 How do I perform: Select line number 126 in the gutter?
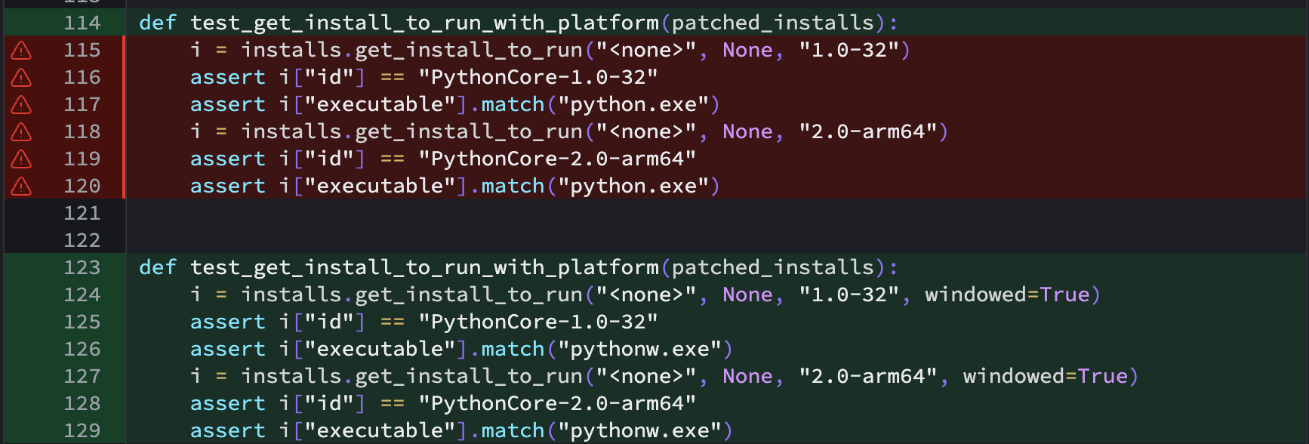coord(82,349)
